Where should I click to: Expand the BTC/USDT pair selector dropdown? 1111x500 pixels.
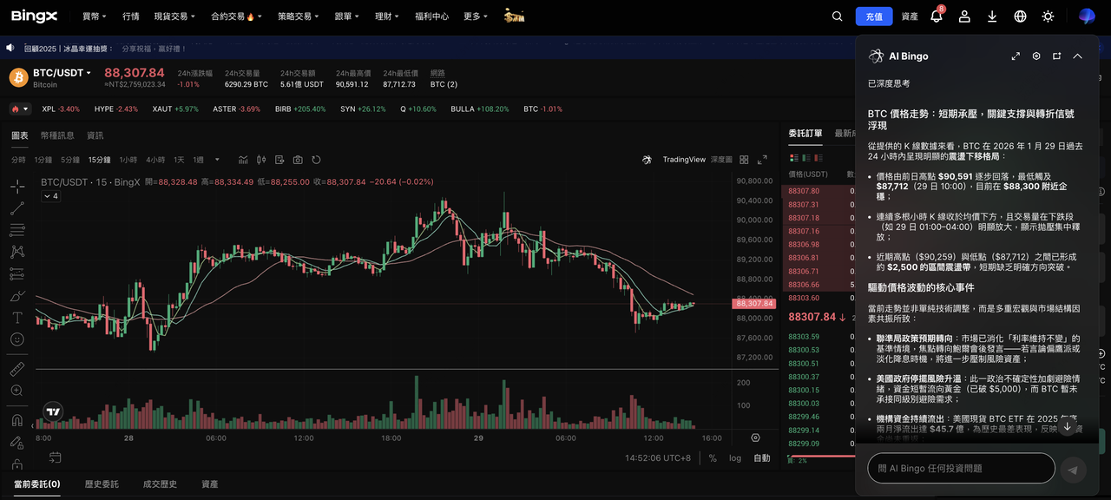[89, 73]
